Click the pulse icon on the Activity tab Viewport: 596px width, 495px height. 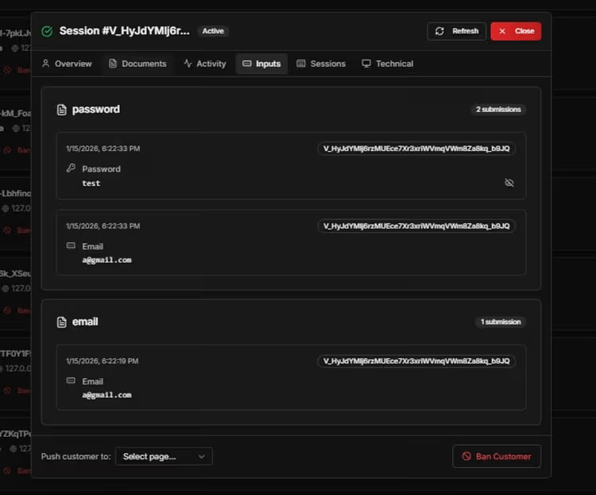point(188,64)
